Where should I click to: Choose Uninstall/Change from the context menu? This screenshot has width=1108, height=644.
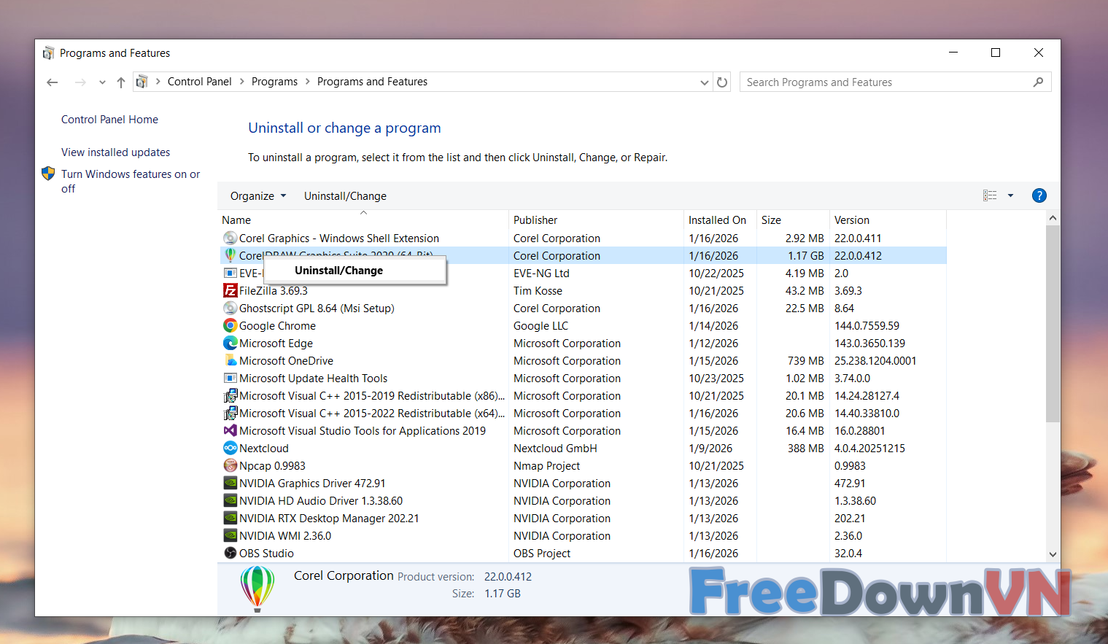coord(339,271)
